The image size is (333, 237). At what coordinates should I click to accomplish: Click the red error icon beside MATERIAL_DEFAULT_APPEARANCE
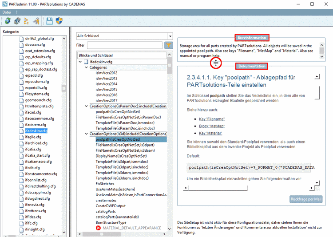tap(98, 228)
